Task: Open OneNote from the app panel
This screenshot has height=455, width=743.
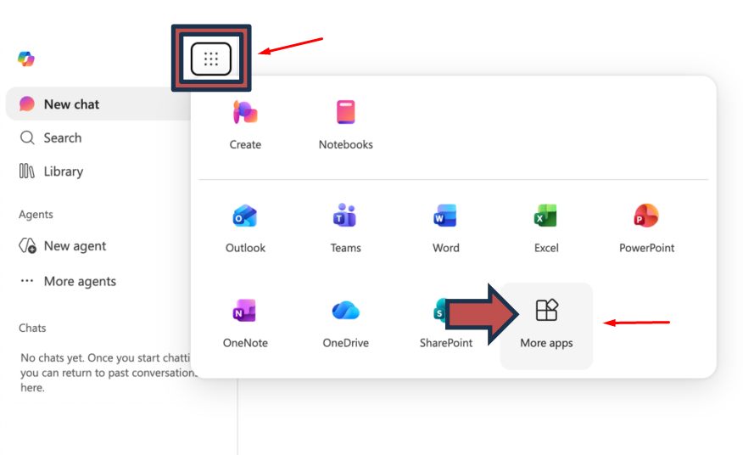Action: 245,323
